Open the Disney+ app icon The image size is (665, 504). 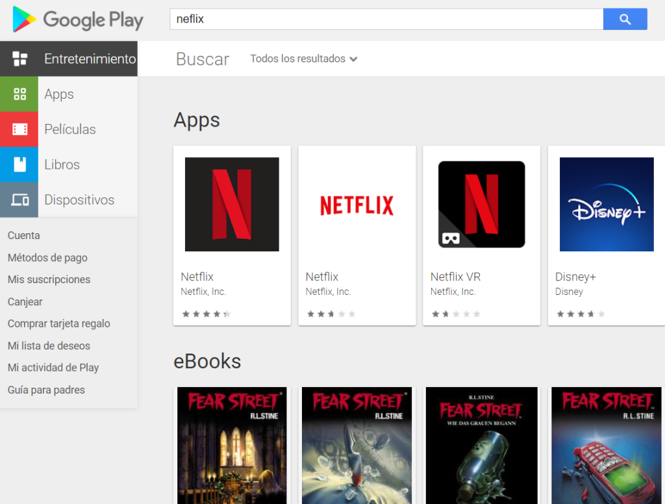606,203
